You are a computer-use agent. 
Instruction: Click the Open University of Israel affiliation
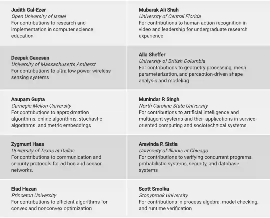point(38,16)
